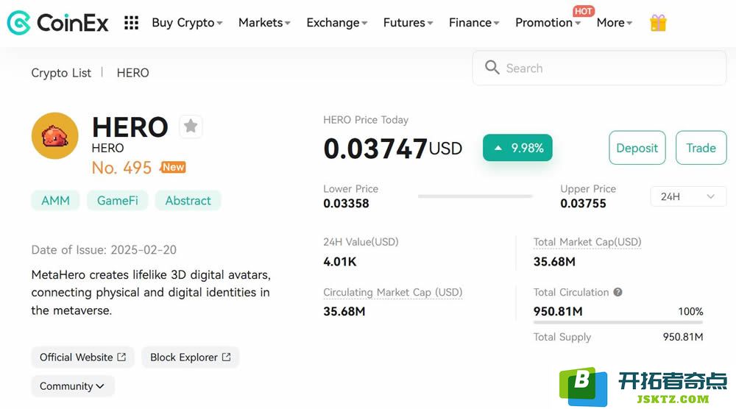This screenshot has height=409, width=736.
Task: Click the HERO coin avatar image
Action: (x=55, y=135)
